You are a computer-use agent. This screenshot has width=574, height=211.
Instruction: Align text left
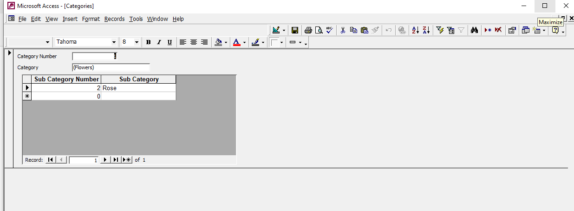[183, 42]
